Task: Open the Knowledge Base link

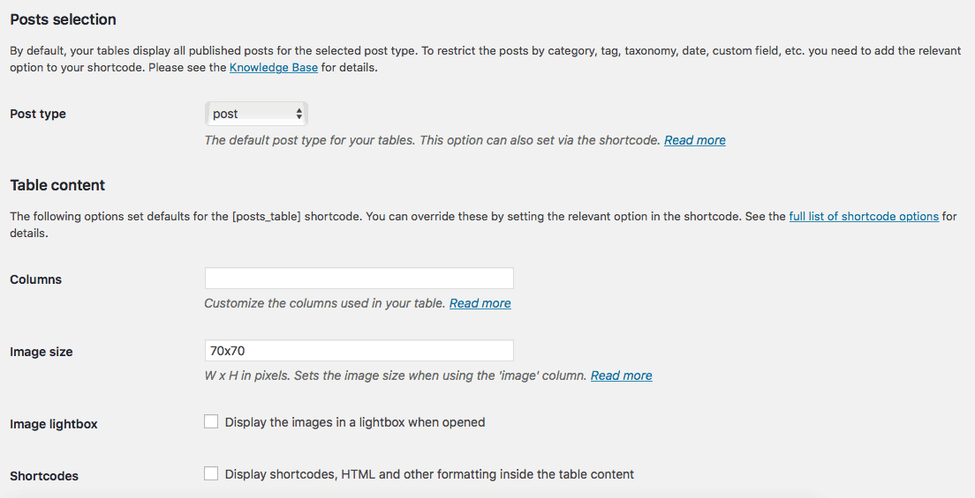Action: click(x=274, y=68)
